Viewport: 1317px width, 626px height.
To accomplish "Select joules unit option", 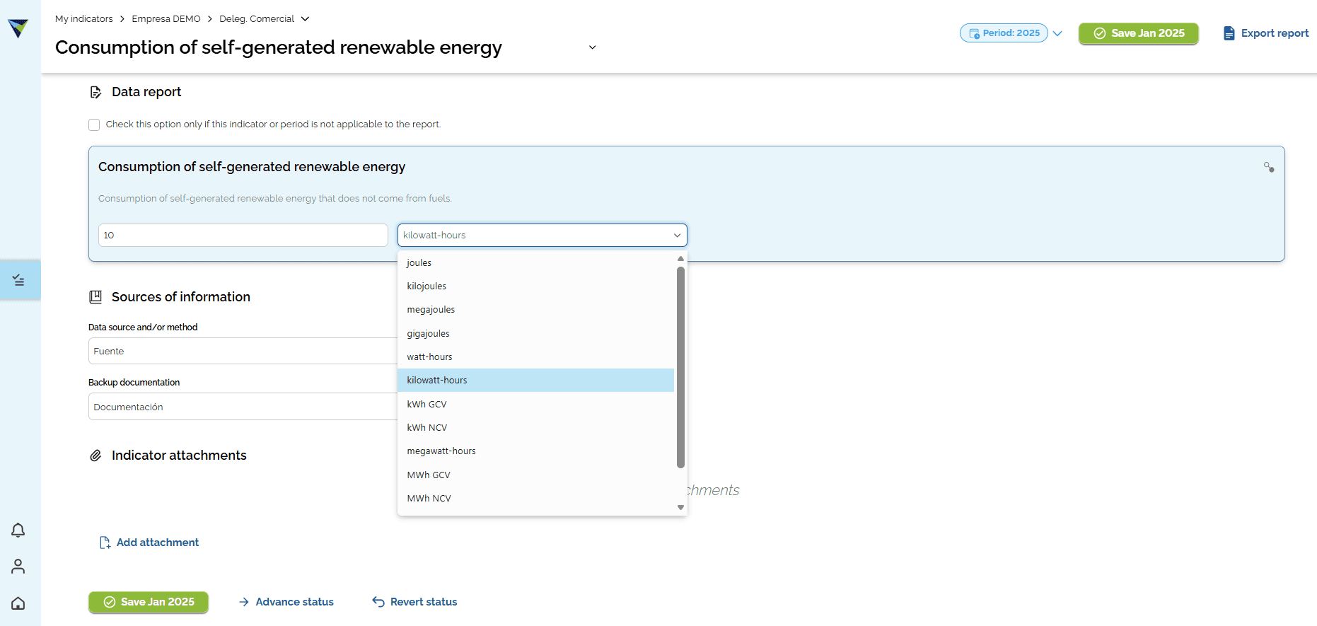I will tap(535, 262).
